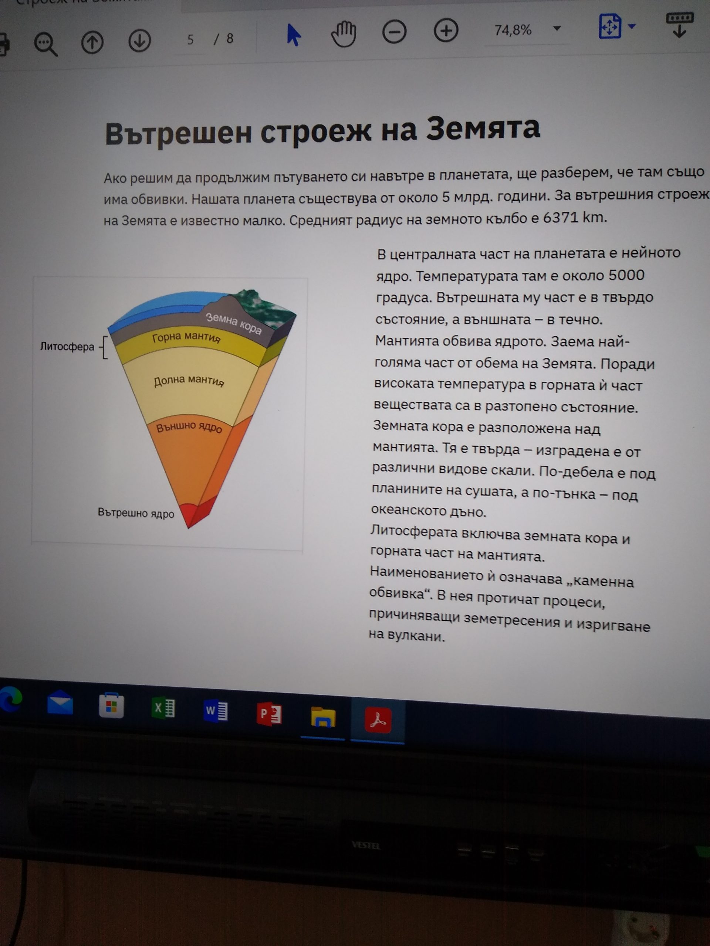Click the 74,8% zoom value field

513,30
